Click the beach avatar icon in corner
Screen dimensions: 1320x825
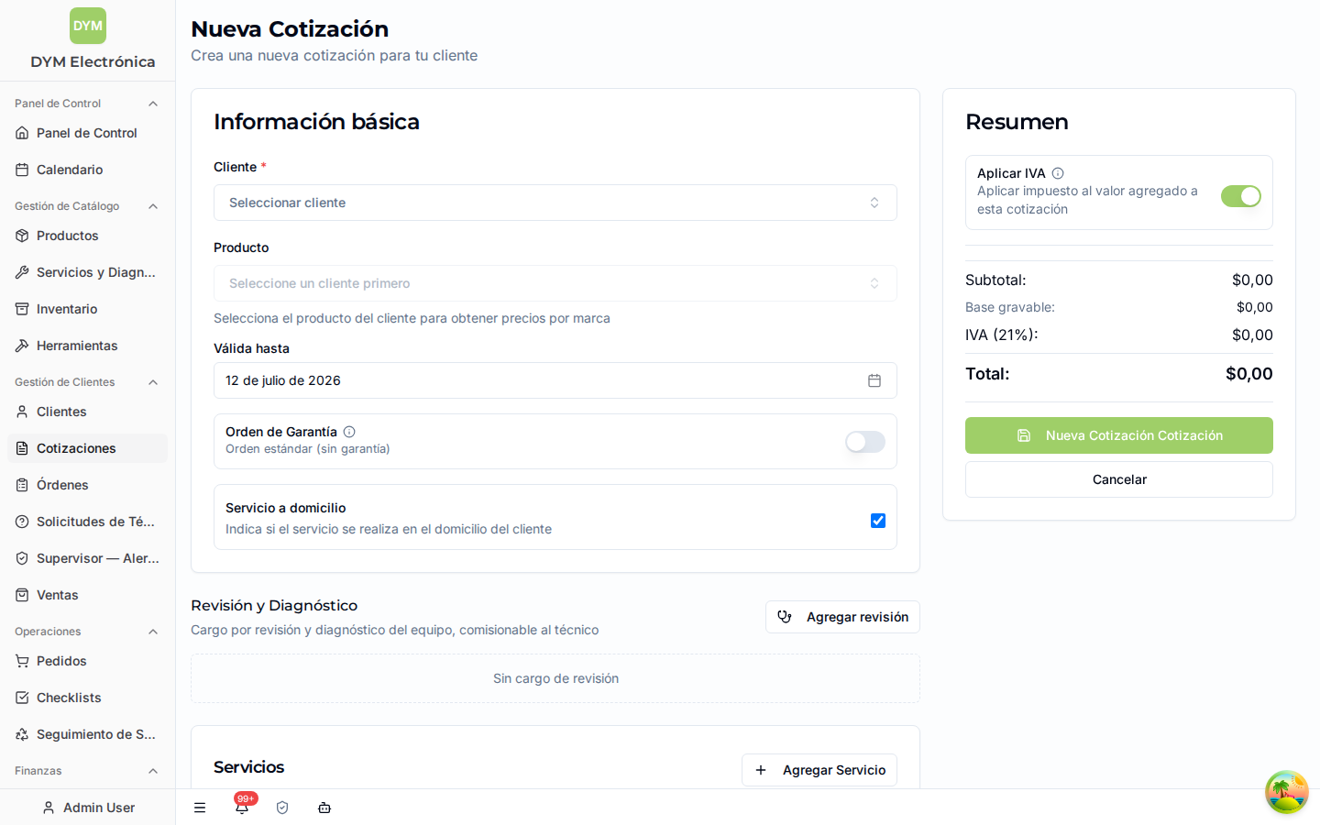tap(1287, 792)
